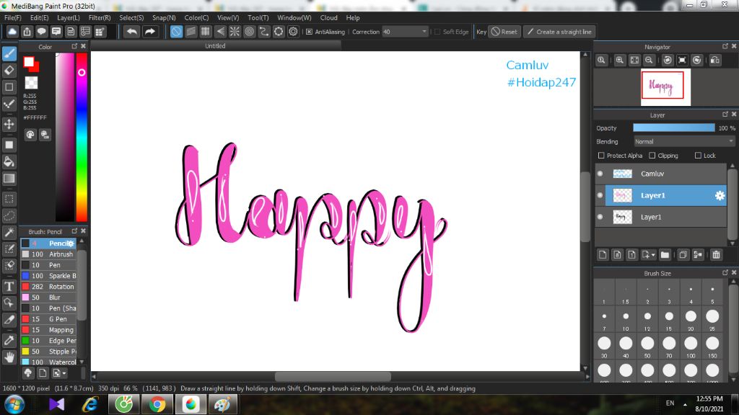Toggle the AntiAliasing checkbox
The image size is (739, 415).
(x=309, y=32)
